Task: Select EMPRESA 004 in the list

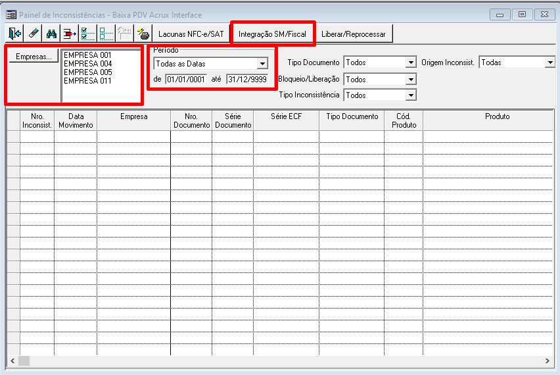Action: (88, 64)
